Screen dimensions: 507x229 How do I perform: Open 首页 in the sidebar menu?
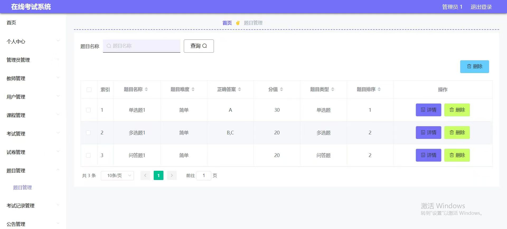coord(11,23)
